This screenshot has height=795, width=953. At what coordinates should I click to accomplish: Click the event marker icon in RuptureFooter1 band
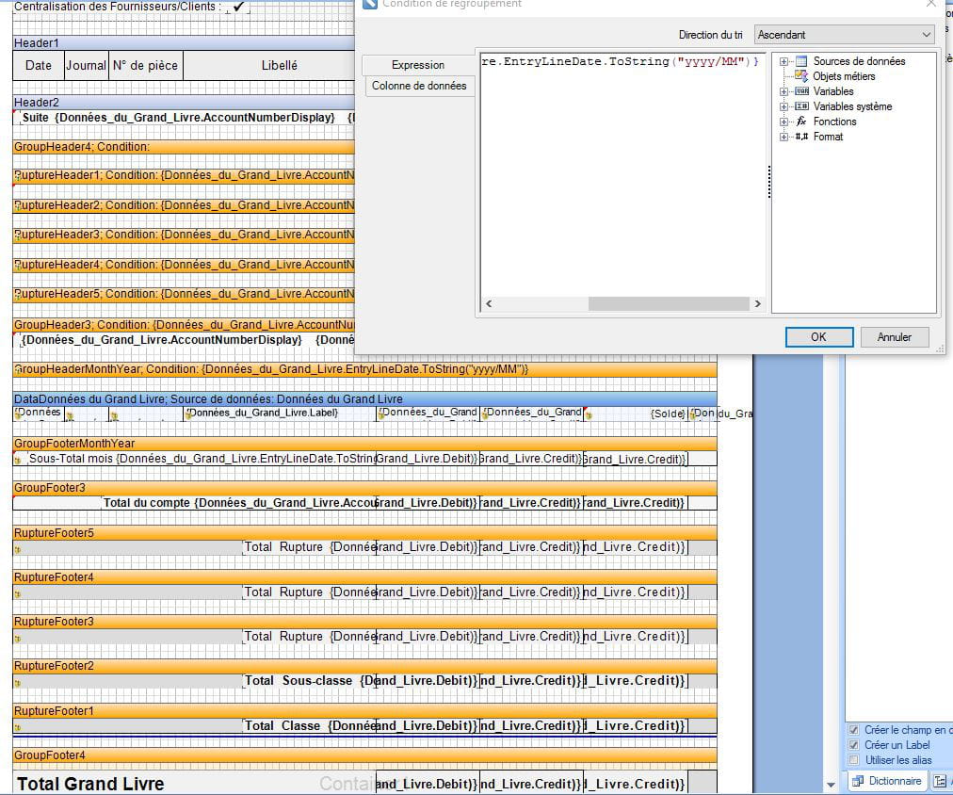pos(18,727)
